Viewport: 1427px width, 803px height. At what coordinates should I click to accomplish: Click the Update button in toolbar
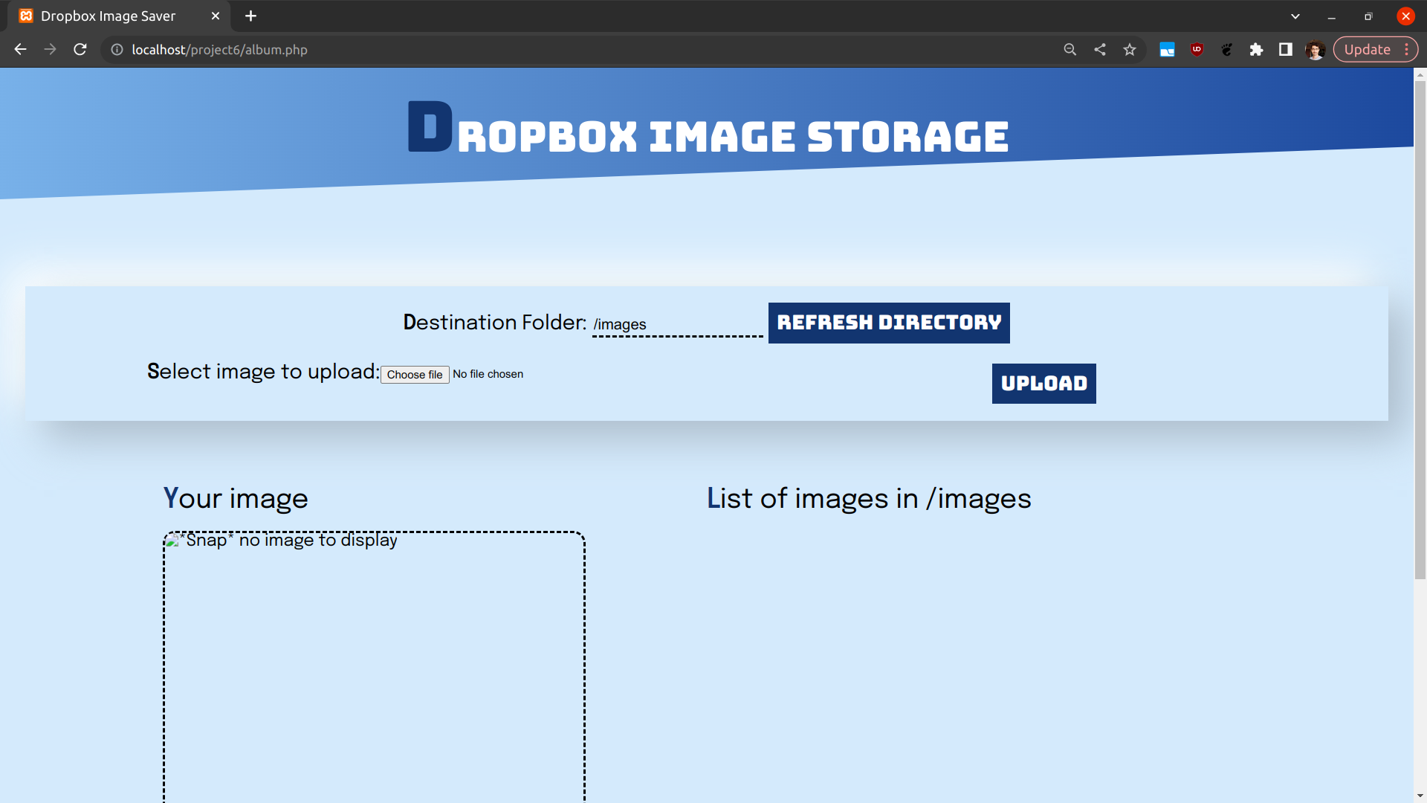1367,50
